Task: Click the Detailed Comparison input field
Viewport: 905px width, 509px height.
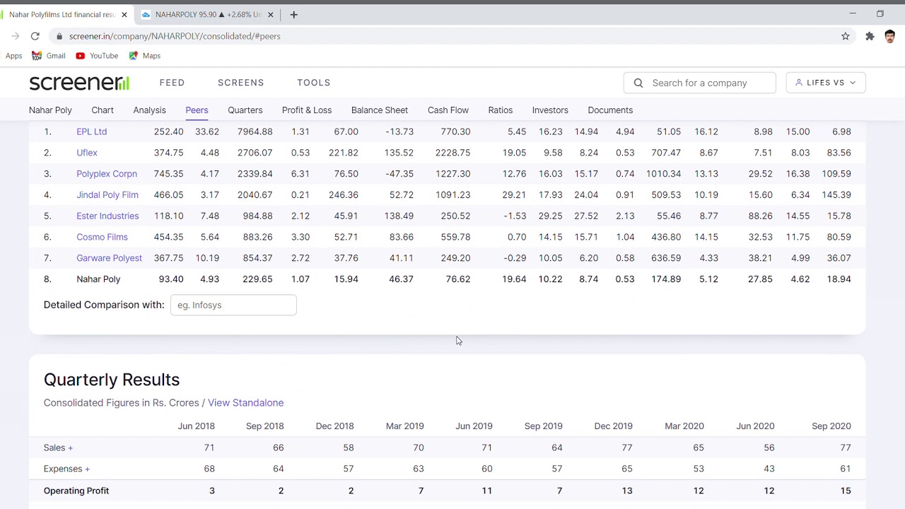Action: tap(233, 305)
